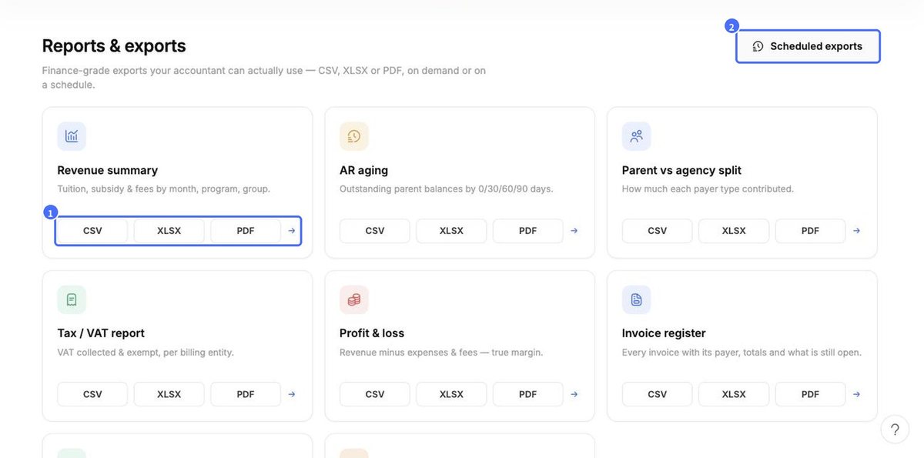Image resolution: width=924 pixels, height=458 pixels.
Task: Click the Parent vs agency split people icon
Action: (637, 136)
